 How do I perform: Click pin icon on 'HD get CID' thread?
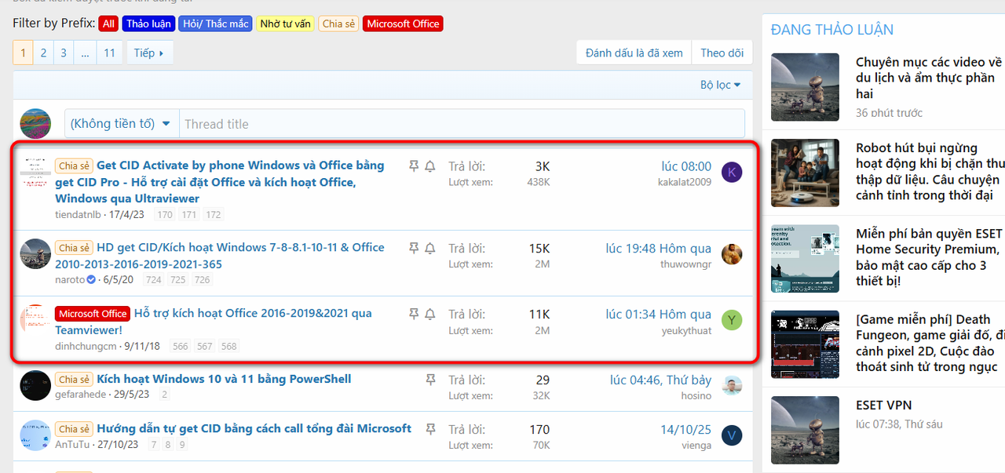414,248
